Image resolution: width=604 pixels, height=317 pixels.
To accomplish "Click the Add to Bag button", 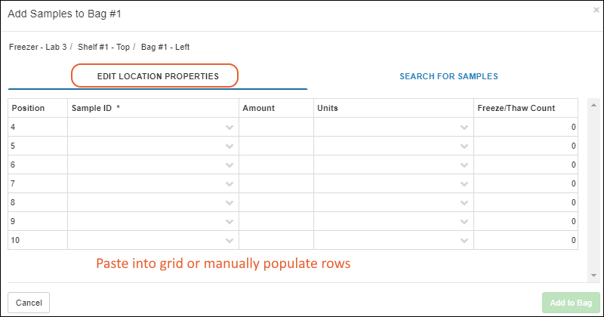I will coord(571,303).
